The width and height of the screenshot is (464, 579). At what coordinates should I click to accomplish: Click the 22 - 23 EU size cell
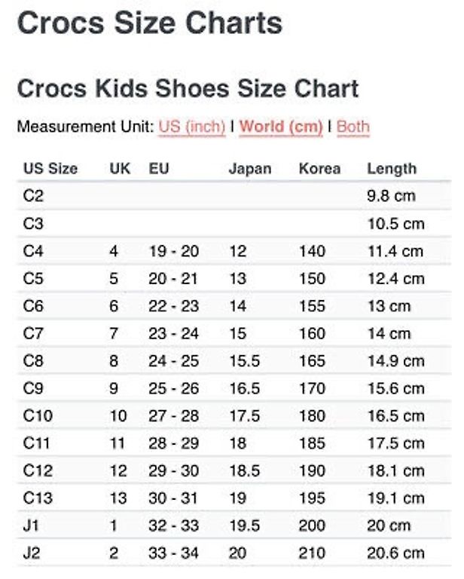coord(174,306)
